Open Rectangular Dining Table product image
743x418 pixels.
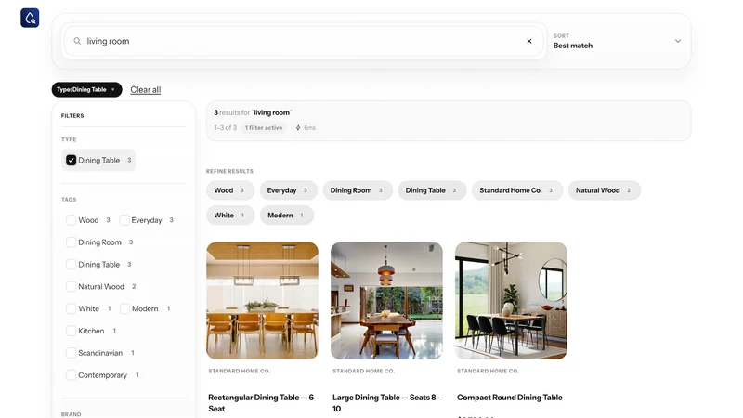point(262,300)
